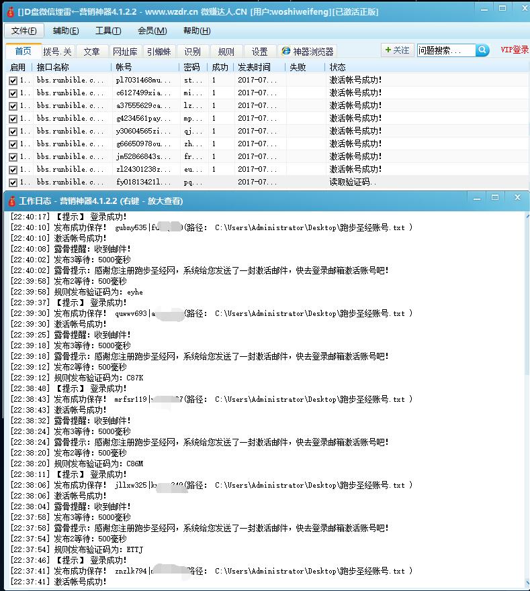Screen dimensions: 530x591
Task: Toggle checkbox for account fy01813421l
Action: tap(13, 182)
